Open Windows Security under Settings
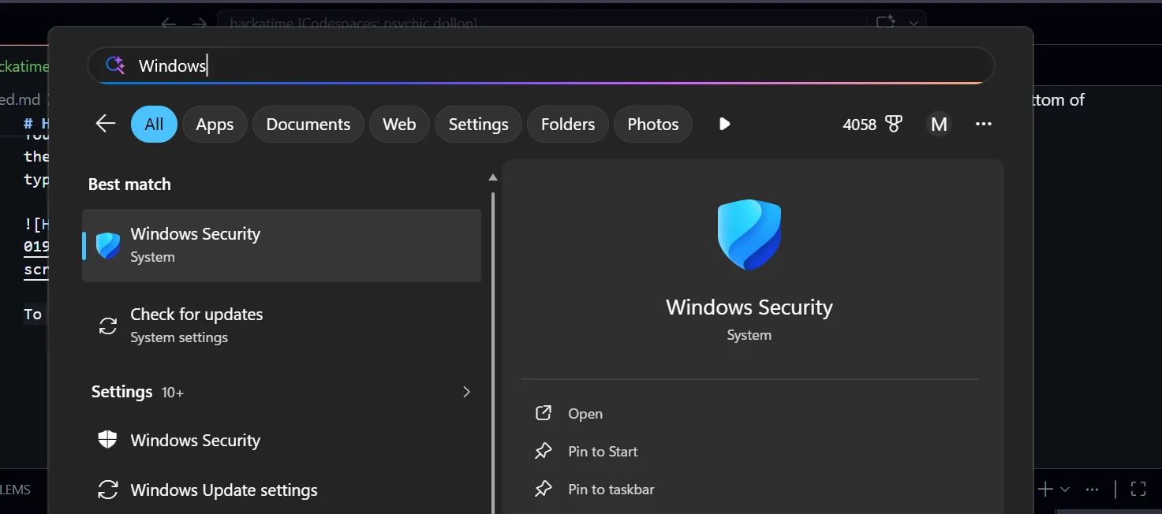This screenshot has width=1162, height=514. (x=282, y=440)
